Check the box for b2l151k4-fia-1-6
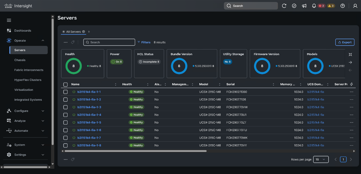 coord(65,130)
